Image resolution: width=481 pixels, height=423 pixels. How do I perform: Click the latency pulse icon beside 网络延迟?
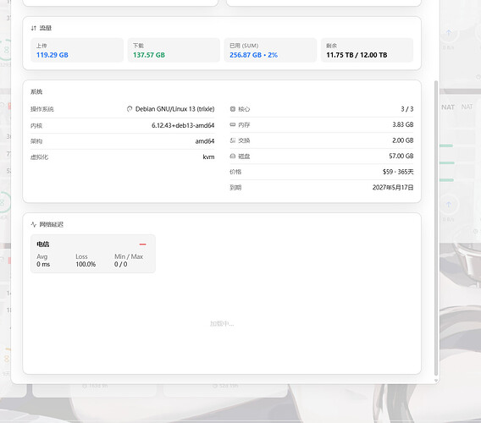(x=33, y=224)
